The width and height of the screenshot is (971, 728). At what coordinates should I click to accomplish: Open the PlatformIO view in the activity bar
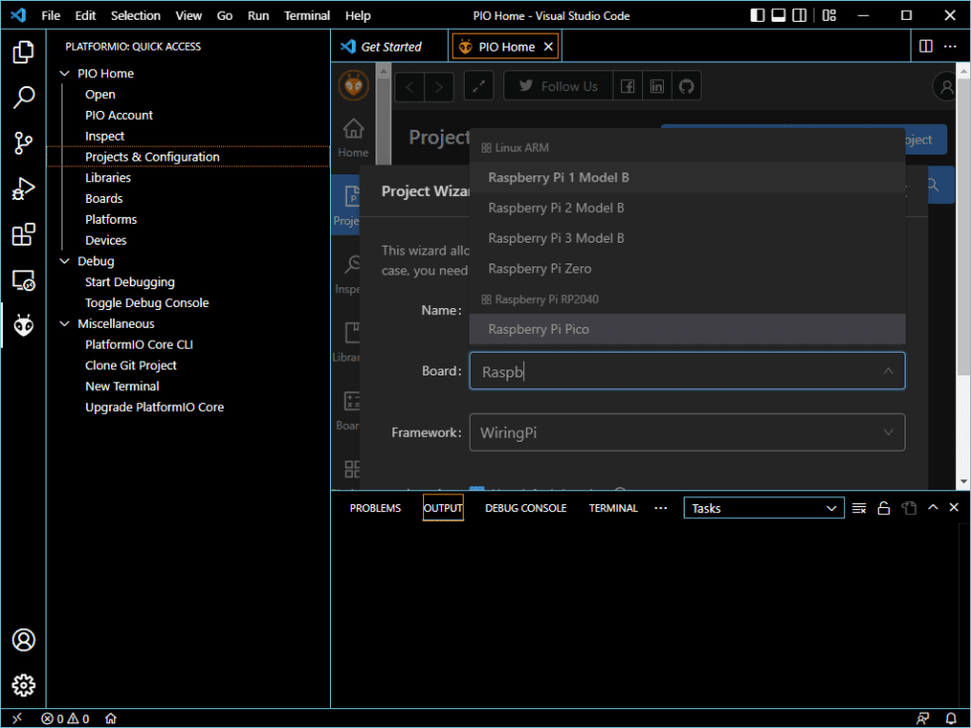(x=23, y=324)
